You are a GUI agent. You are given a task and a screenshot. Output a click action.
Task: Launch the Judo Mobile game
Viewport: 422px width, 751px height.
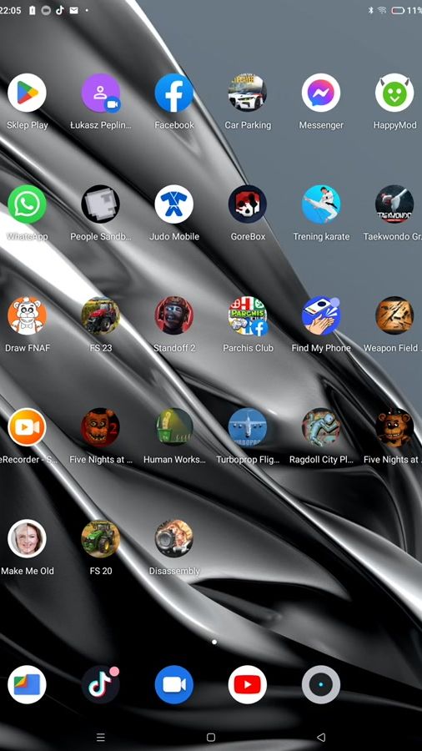174,204
